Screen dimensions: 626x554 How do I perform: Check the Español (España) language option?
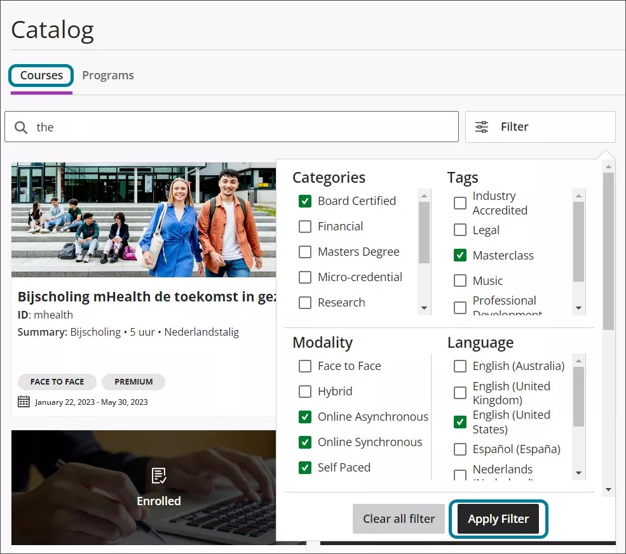click(459, 449)
